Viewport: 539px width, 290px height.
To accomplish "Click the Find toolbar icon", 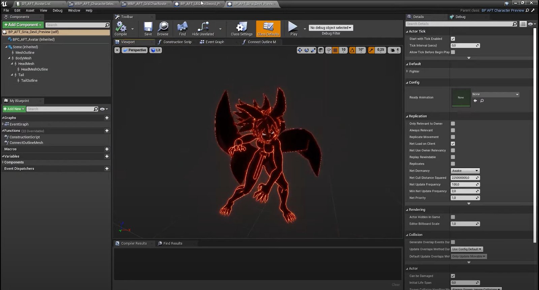I will click(x=182, y=29).
